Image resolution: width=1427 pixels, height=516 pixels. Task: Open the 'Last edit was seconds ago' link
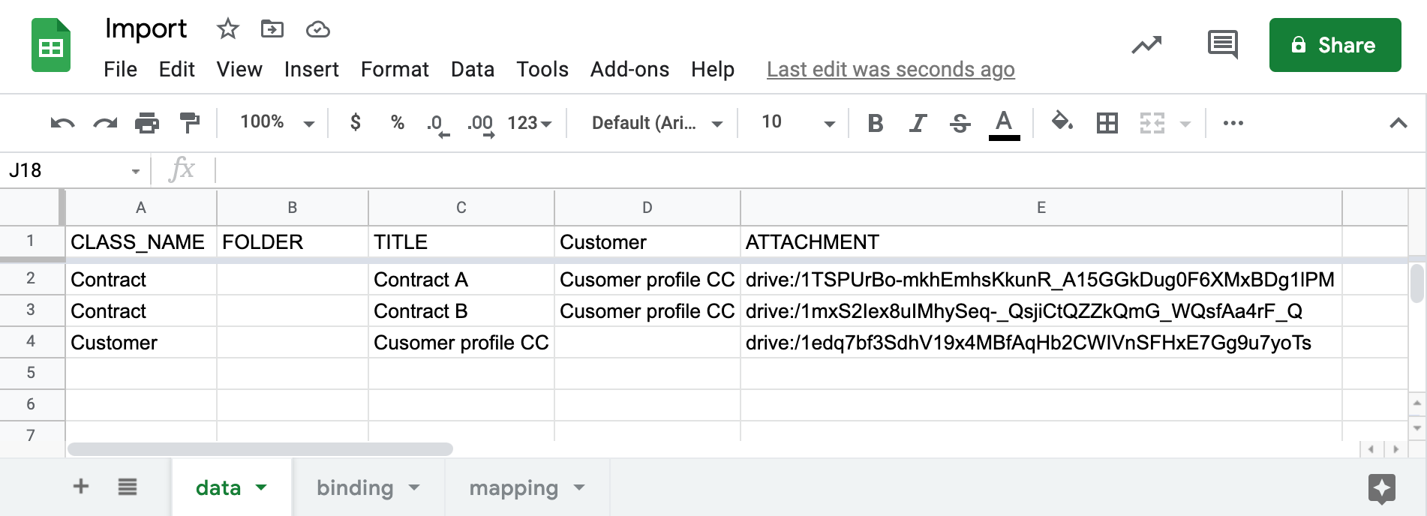[891, 70]
